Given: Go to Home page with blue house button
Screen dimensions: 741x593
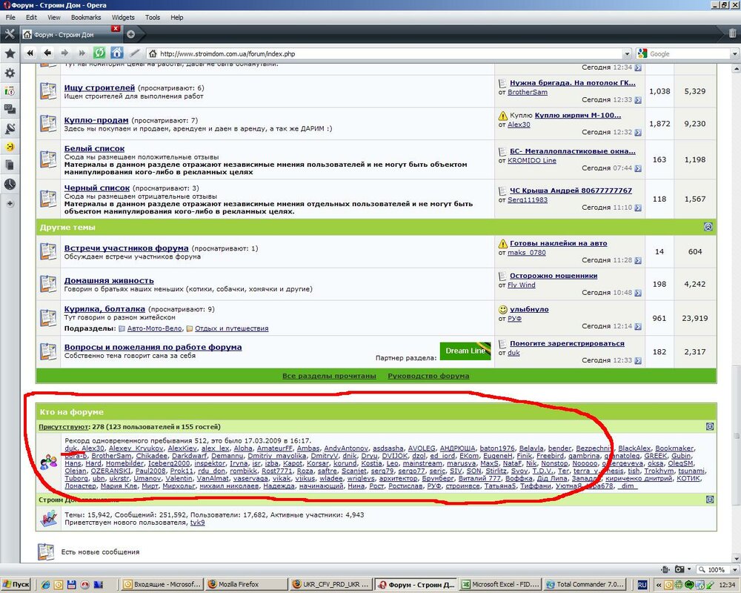Looking at the screenshot, I should pyautogui.click(x=117, y=53).
